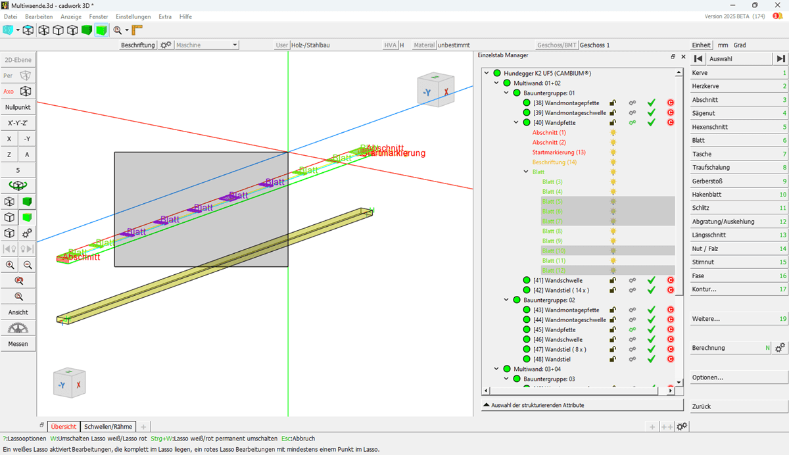Click the Nullpunkt button

(18, 107)
